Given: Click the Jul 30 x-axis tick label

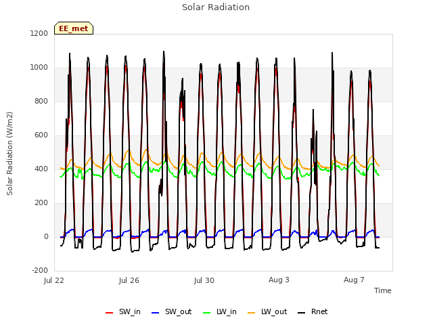Looking at the screenshot, I should coord(204,280).
